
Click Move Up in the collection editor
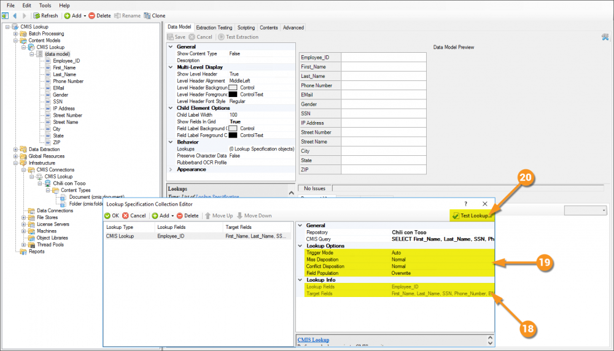coord(219,215)
